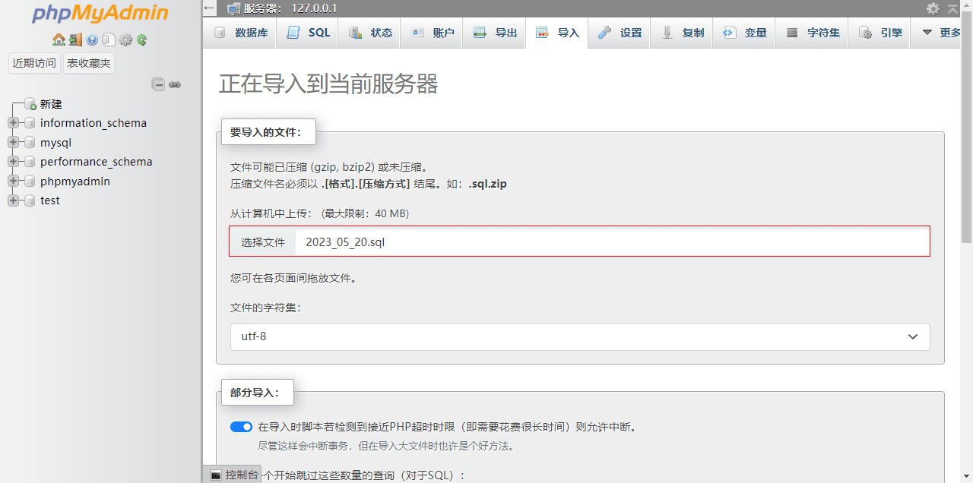Open the mysql database link
Viewport: 973px width, 483px height.
coord(55,143)
